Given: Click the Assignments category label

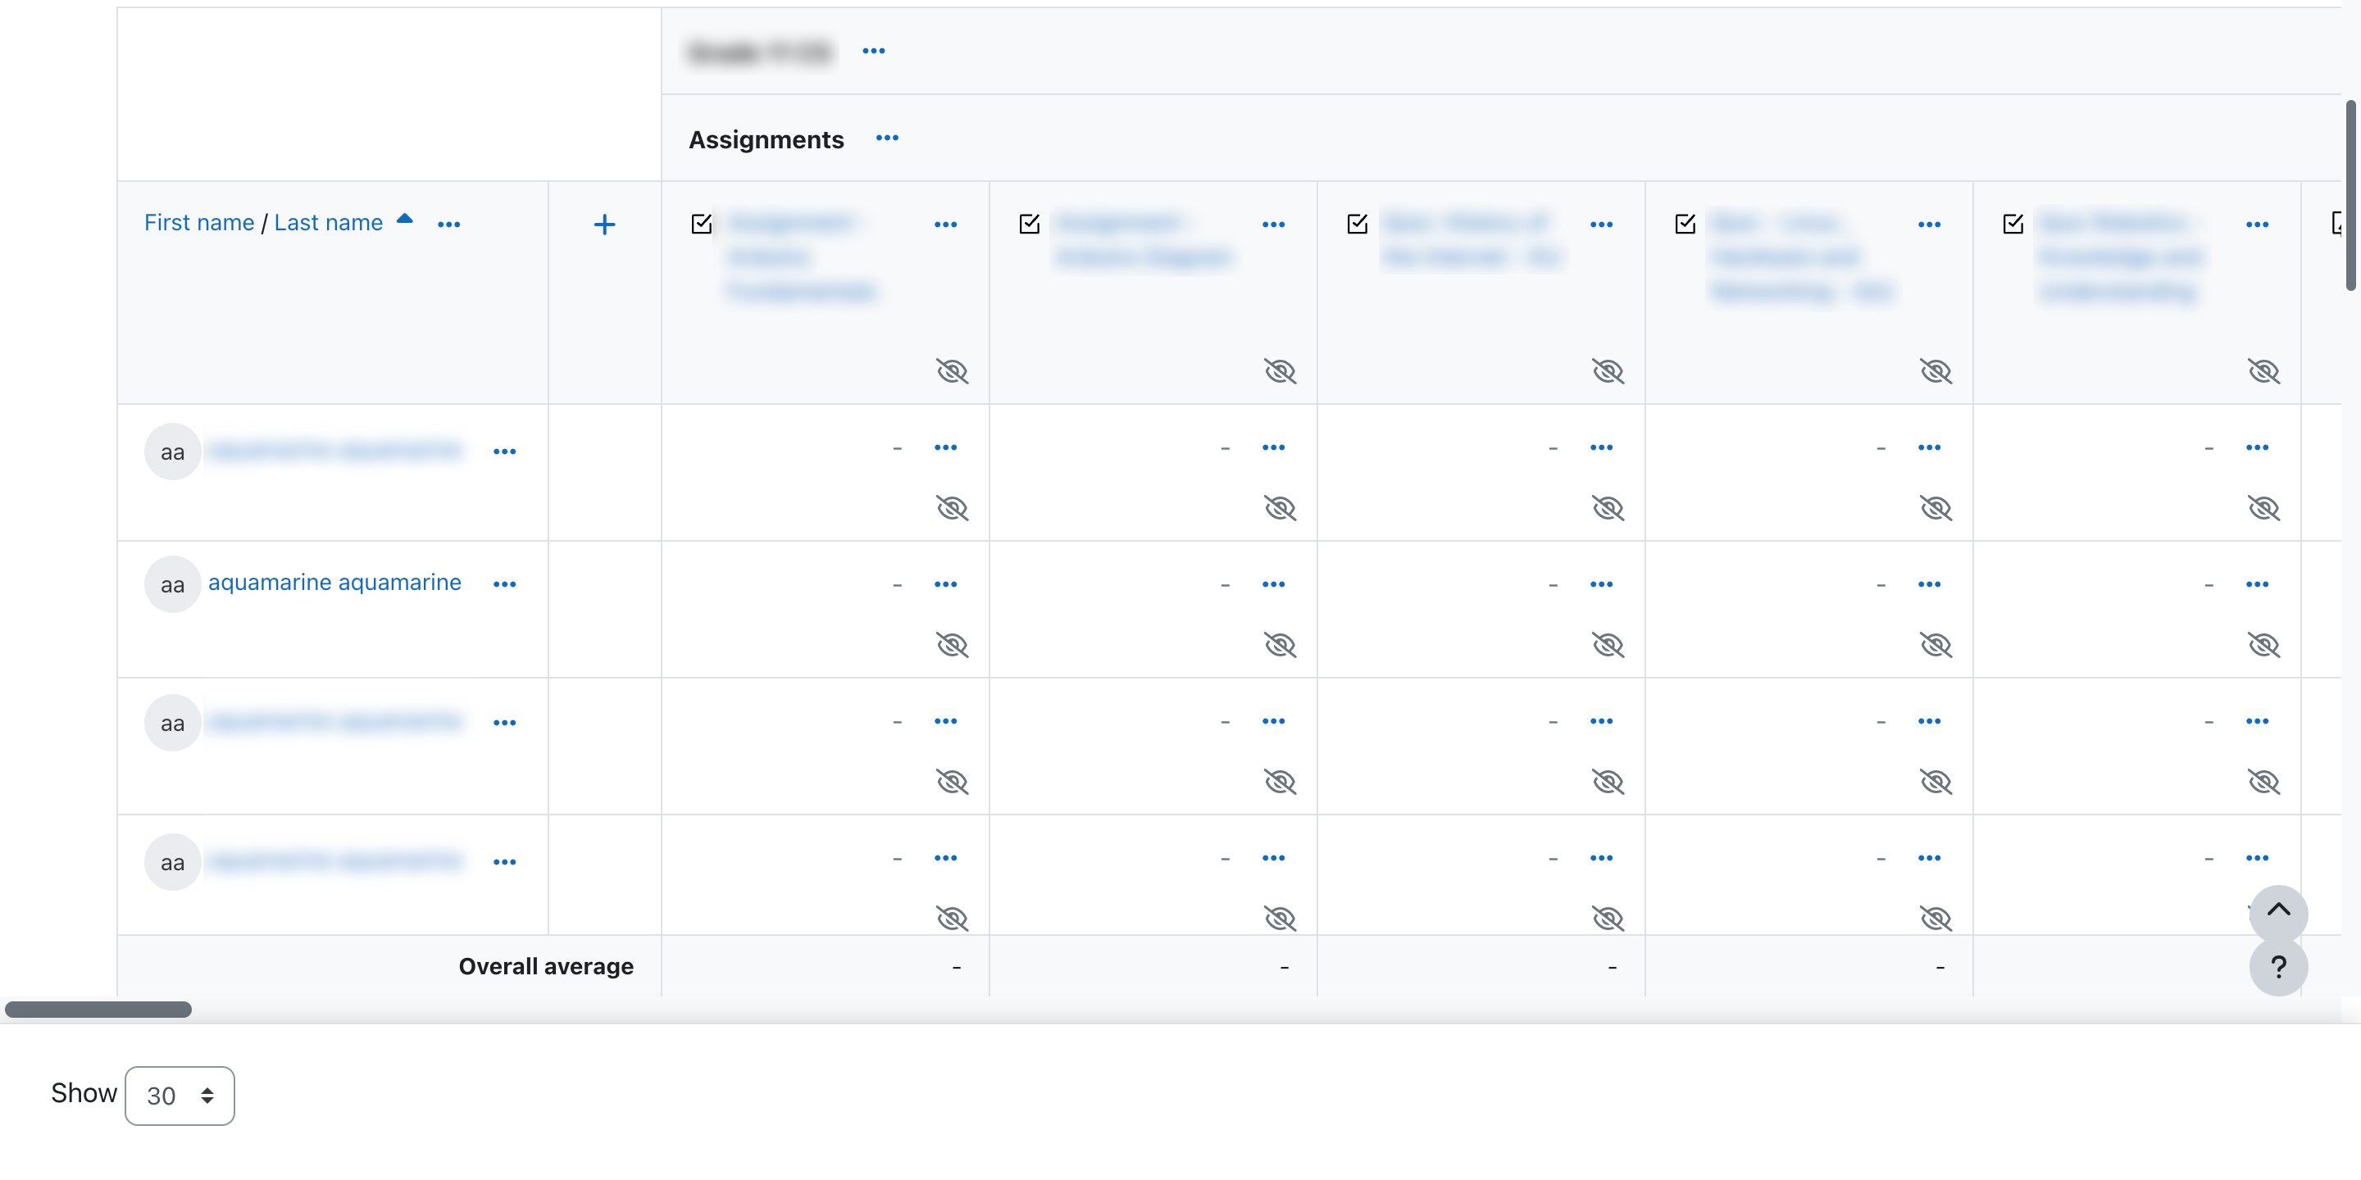Looking at the screenshot, I should (767, 139).
